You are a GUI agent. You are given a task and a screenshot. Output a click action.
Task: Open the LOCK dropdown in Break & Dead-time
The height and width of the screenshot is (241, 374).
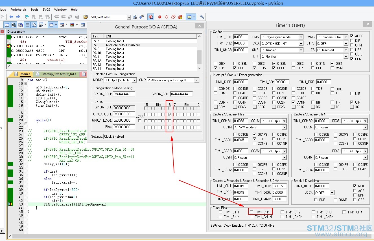click(x=325, y=193)
